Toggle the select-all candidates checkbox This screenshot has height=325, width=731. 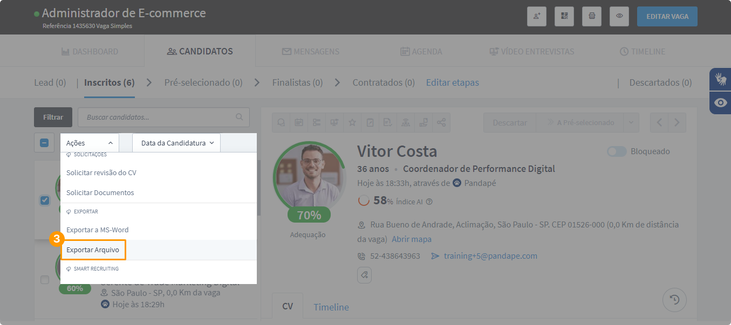pyautogui.click(x=44, y=143)
